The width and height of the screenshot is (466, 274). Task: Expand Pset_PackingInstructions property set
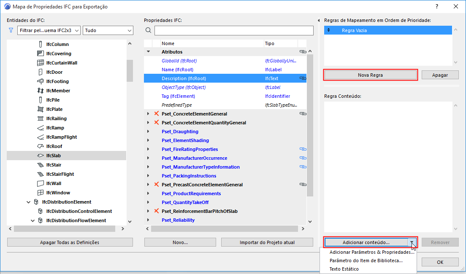pos(148,176)
